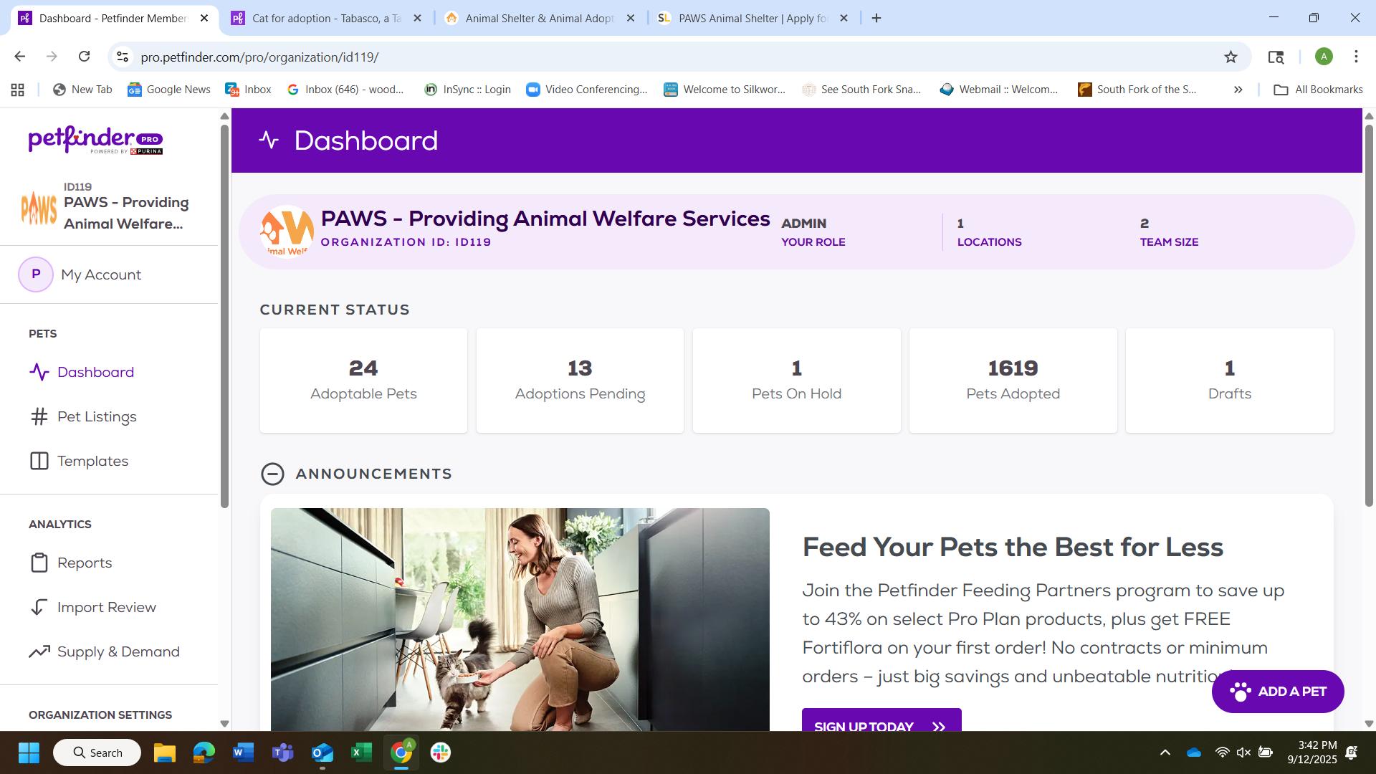Bookmark this page with the star
Viewport: 1376px width, 774px height.
1231,57
